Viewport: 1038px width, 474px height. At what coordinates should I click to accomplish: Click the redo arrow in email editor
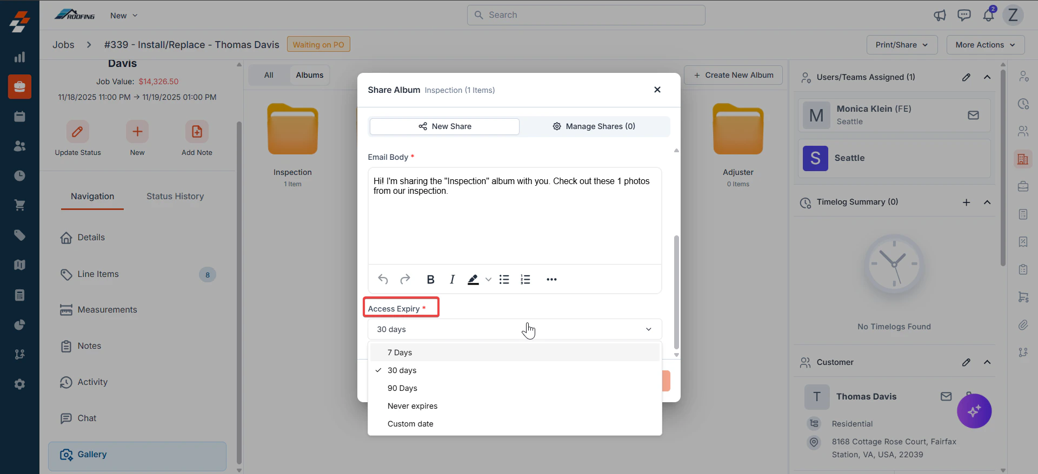coord(405,279)
